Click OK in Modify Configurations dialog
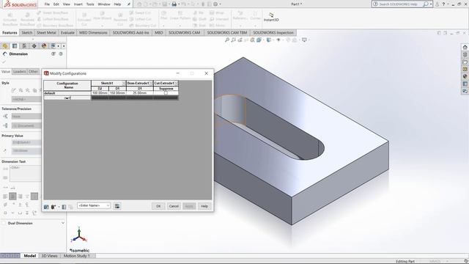 [x=158, y=206]
